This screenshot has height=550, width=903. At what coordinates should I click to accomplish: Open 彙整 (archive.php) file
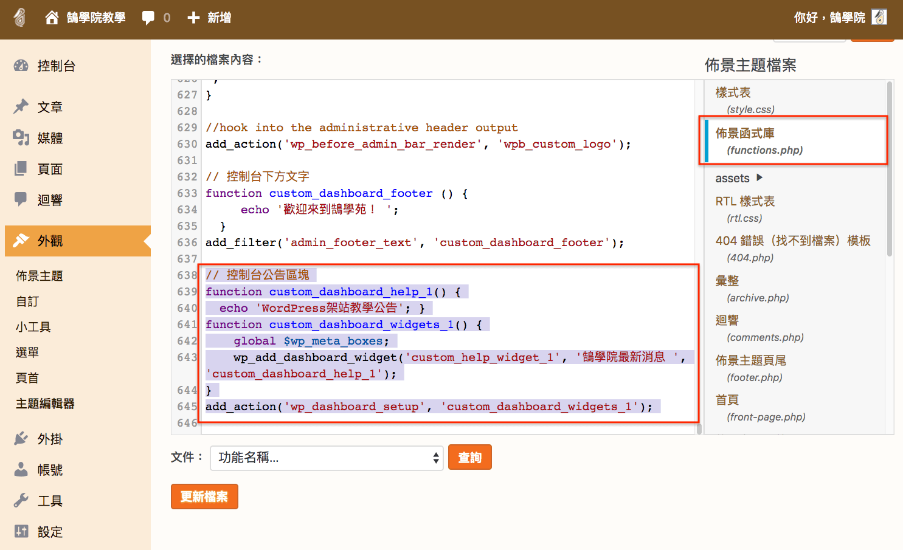(x=752, y=289)
